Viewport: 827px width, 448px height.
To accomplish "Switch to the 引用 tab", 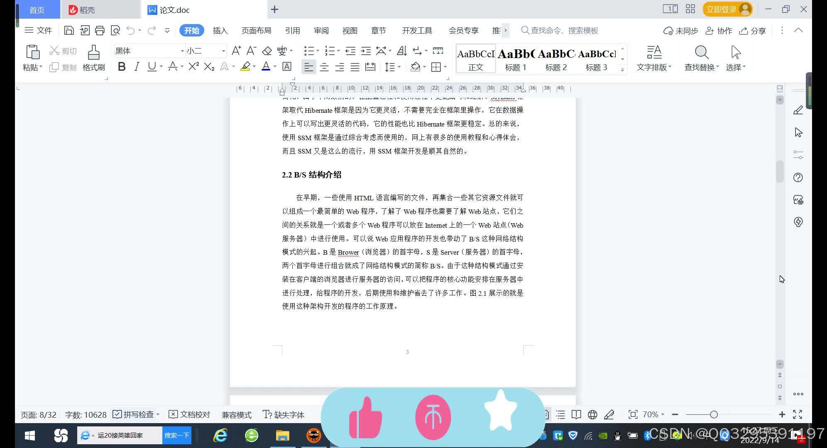I will coord(292,30).
